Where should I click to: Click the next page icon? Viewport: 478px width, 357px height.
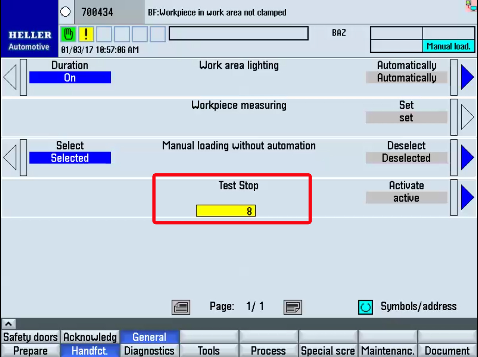293,307
